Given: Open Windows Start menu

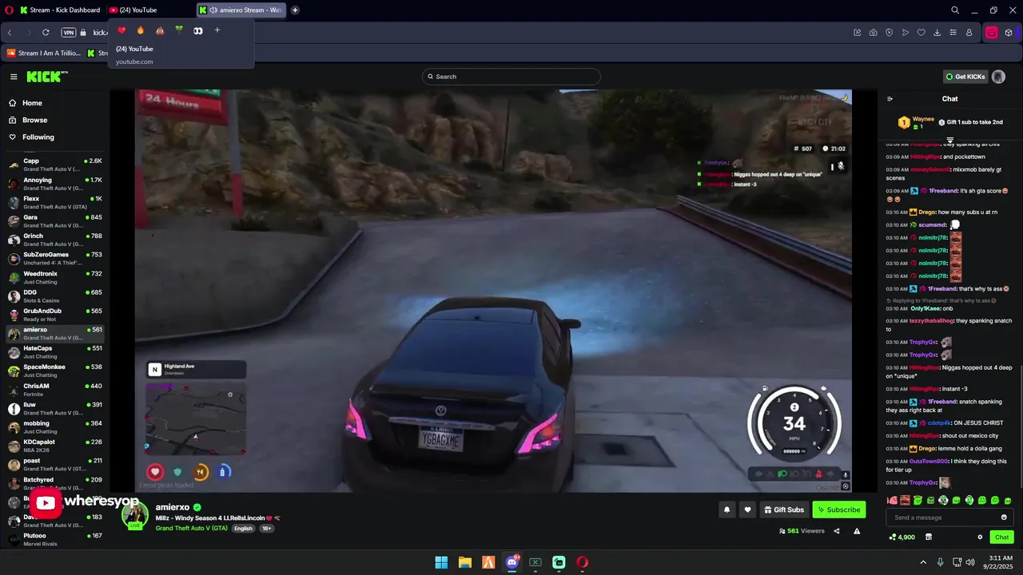Looking at the screenshot, I should click(441, 562).
